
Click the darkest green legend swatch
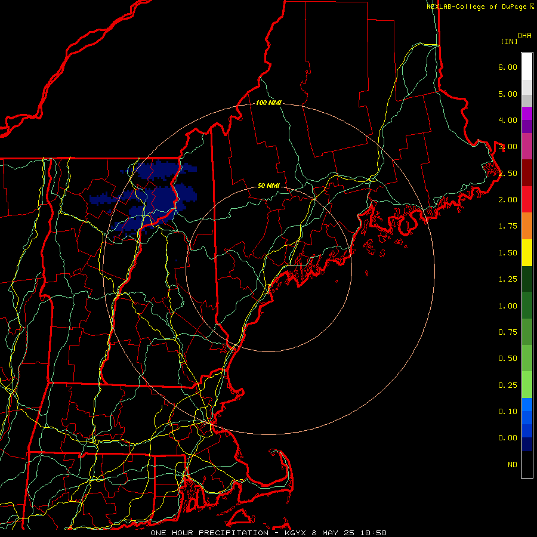tap(527, 279)
